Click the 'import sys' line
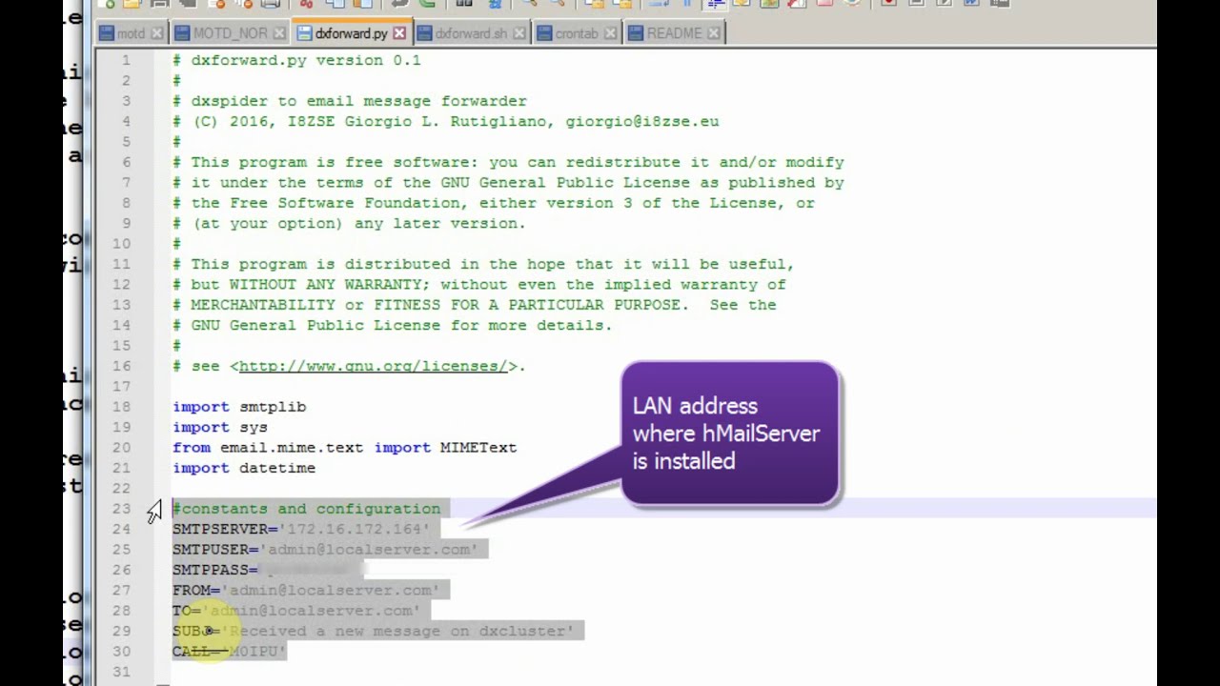 click(x=220, y=427)
